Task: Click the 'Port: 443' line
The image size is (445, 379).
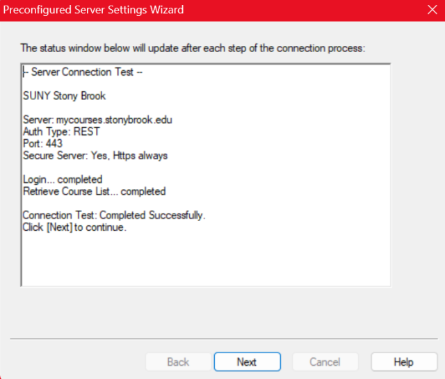Action: click(42, 144)
